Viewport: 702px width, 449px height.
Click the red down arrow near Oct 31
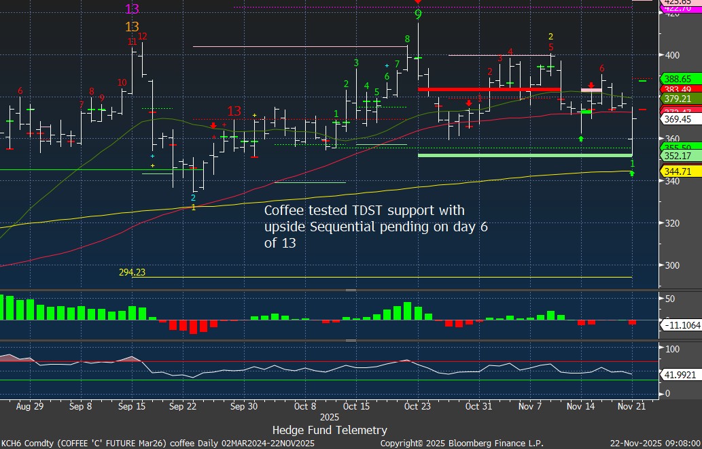click(x=469, y=103)
